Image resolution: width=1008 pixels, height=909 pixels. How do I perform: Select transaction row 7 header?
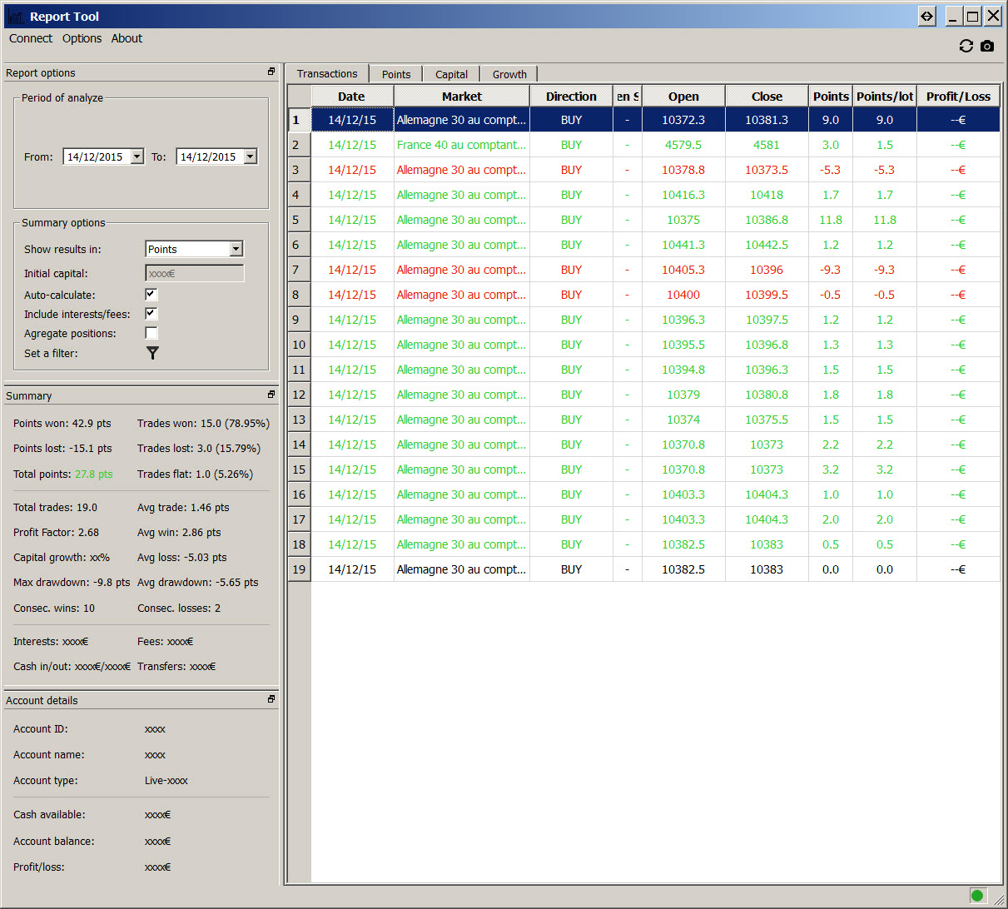[x=299, y=270]
